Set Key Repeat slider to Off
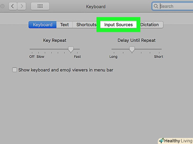The width and height of the screenshot is (193, 144). 32,49
